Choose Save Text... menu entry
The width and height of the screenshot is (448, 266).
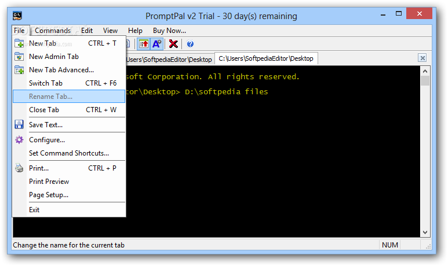click(69, 124)
